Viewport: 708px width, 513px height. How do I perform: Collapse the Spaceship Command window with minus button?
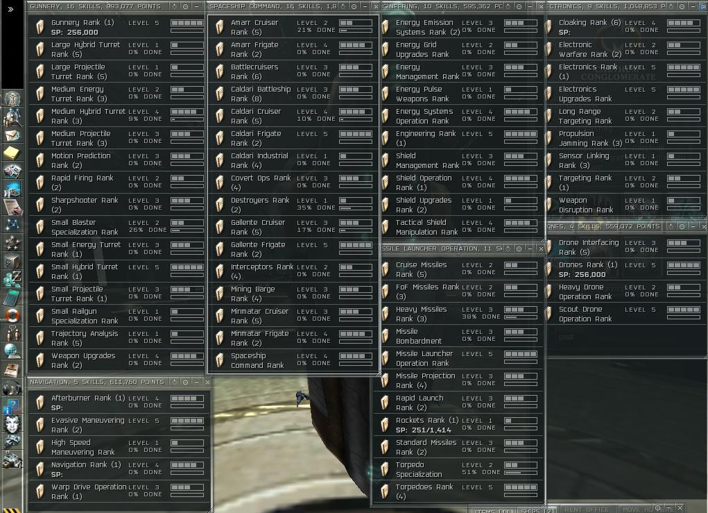coord(365,6)
